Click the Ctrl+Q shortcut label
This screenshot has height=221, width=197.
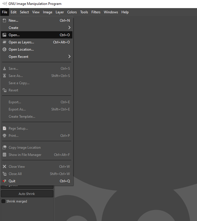click(x=65, y=181)
